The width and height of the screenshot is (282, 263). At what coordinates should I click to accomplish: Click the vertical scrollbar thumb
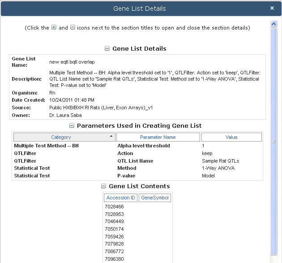point(274,142)
